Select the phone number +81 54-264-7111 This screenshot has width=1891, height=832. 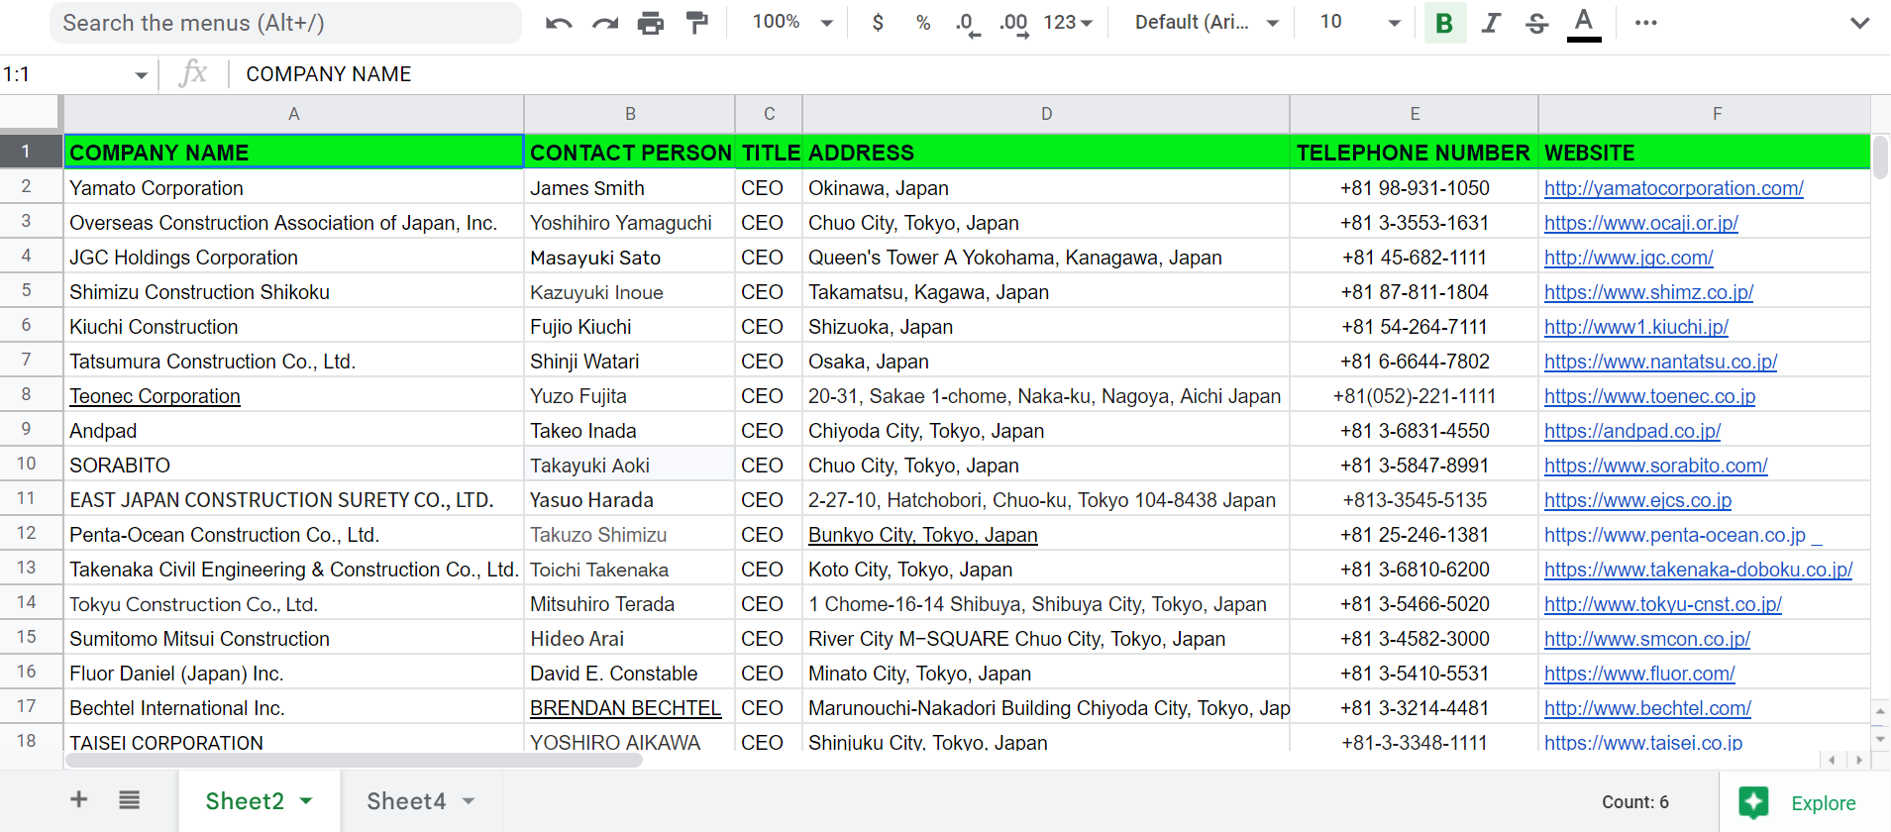(1414, 327)
